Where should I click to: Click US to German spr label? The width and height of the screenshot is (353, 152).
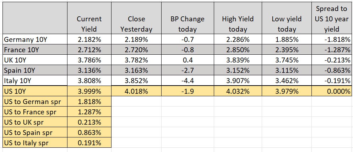tap(34, 102)
